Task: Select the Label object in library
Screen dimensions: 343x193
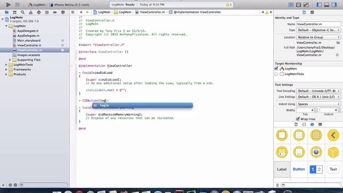Action: (282, 169)
